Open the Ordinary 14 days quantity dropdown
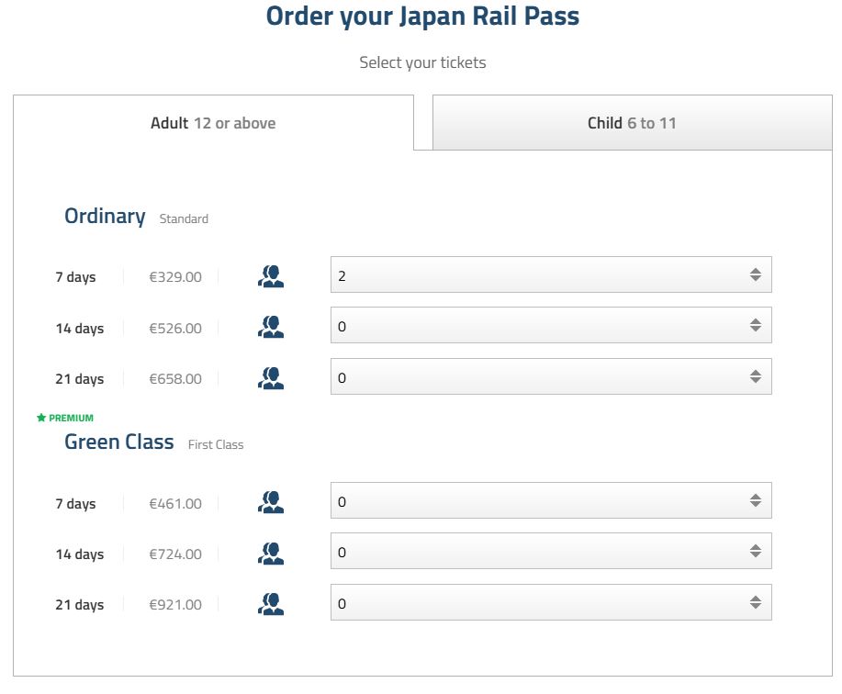 coord(551,325)
